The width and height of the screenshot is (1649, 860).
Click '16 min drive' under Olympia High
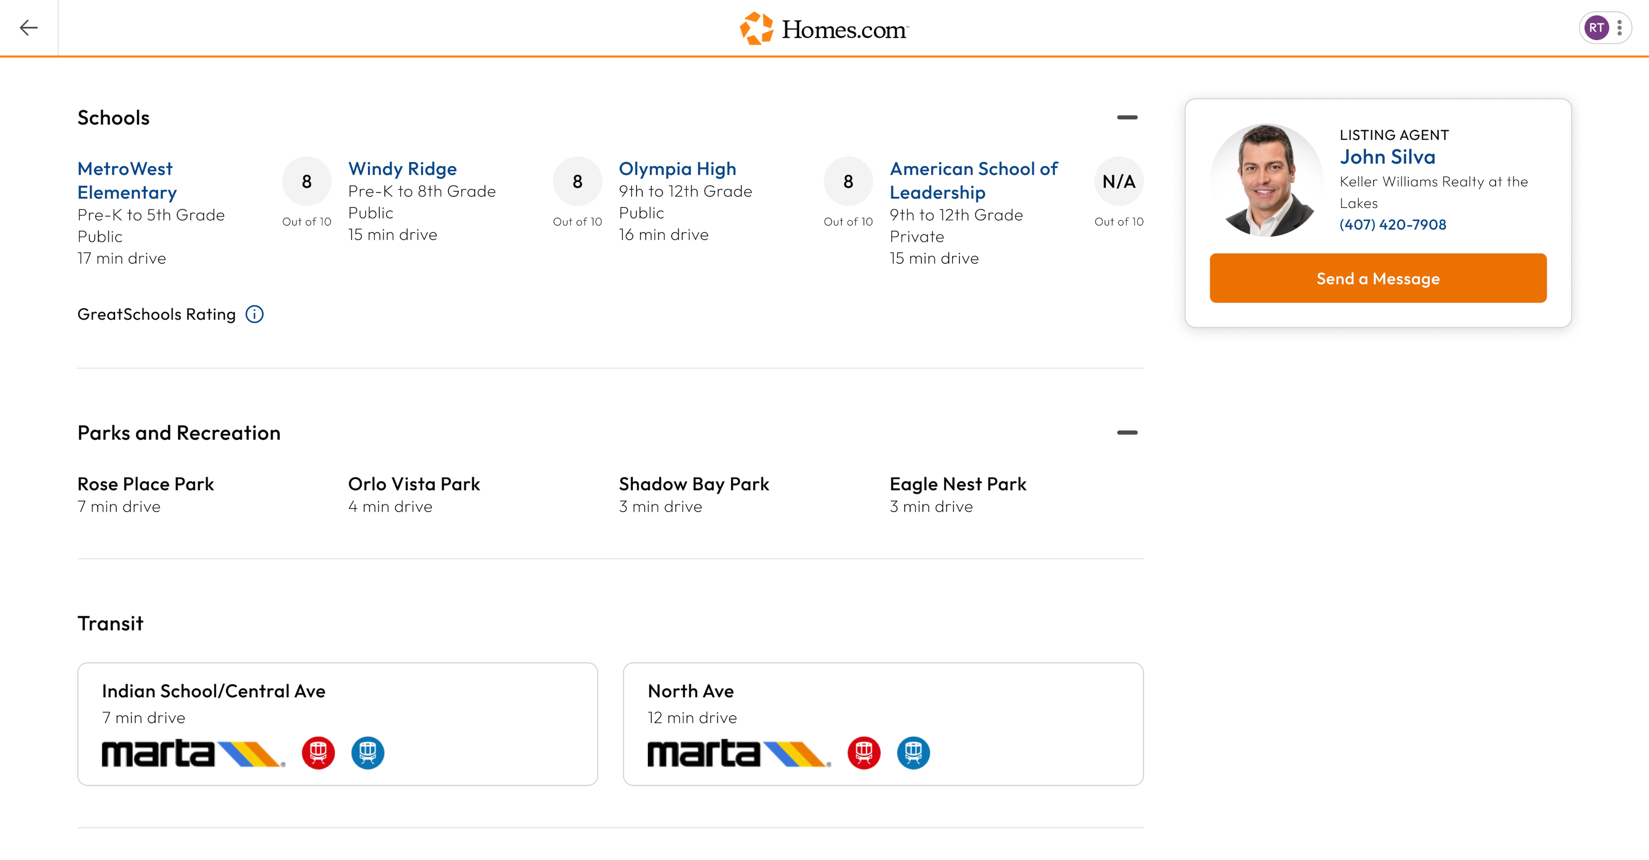pos(663,235)
